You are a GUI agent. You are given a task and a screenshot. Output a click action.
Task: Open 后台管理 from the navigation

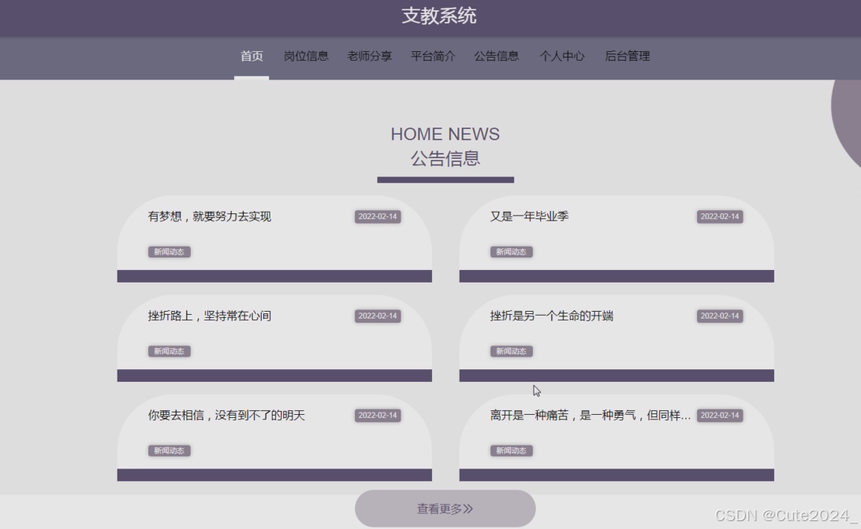pyautogui.click(x=627, y=57)
